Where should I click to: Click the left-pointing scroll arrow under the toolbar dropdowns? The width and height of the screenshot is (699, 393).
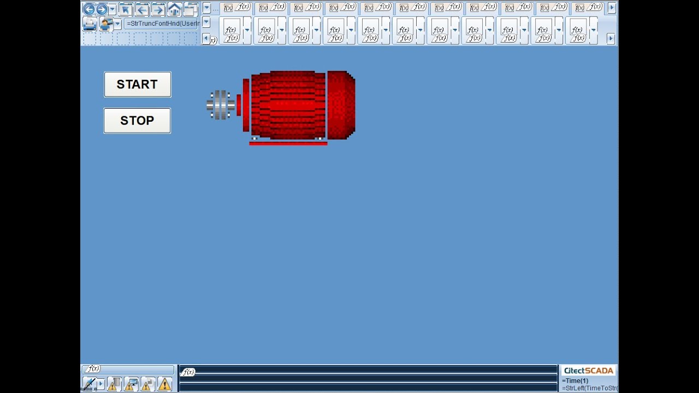(x=206, y=38)
